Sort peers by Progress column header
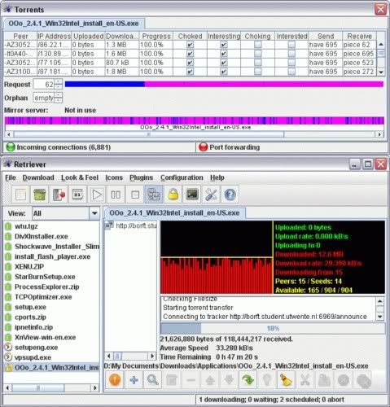Image resolution: width=390 pixels, height=407 pixels. pyautogui.click(x=156, y=36)
